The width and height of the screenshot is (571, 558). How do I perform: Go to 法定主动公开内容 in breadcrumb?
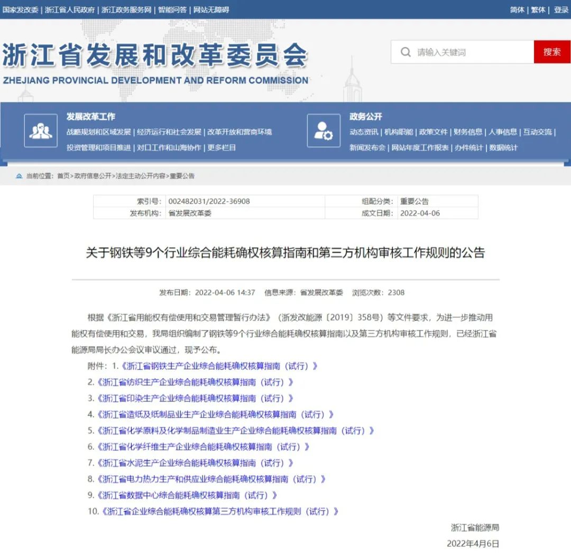[x=141, y=176]
